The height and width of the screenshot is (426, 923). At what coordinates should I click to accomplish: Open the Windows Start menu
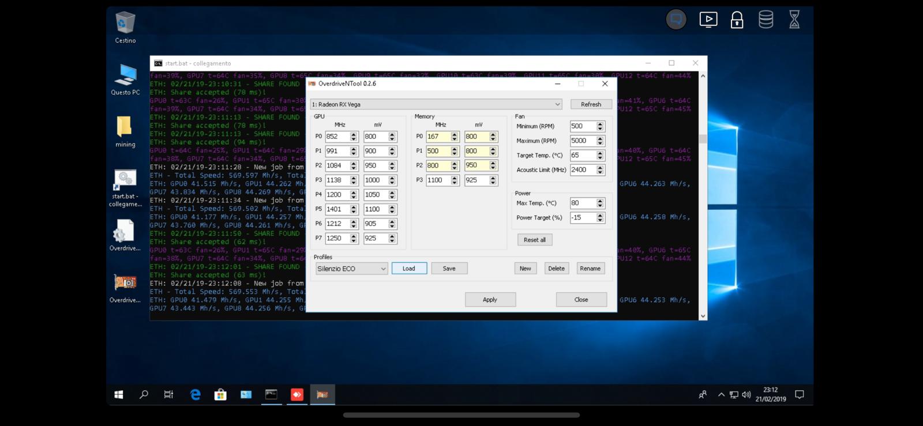[x=119, y=395]
